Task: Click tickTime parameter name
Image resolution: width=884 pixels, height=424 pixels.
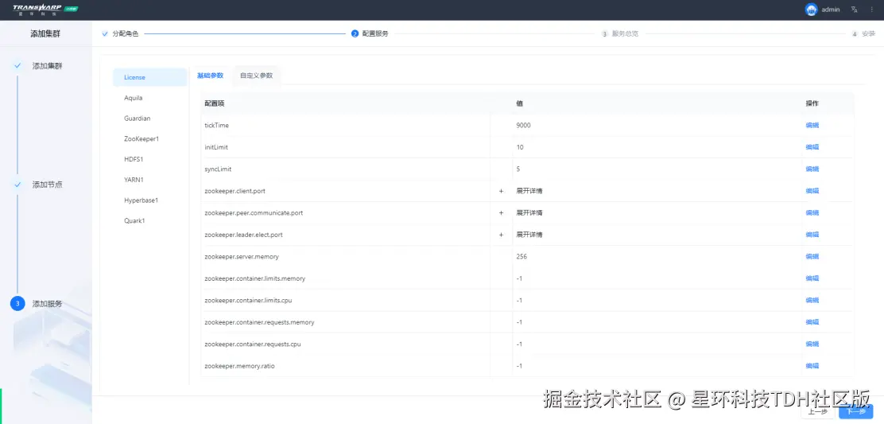Action: coord(216,125)
